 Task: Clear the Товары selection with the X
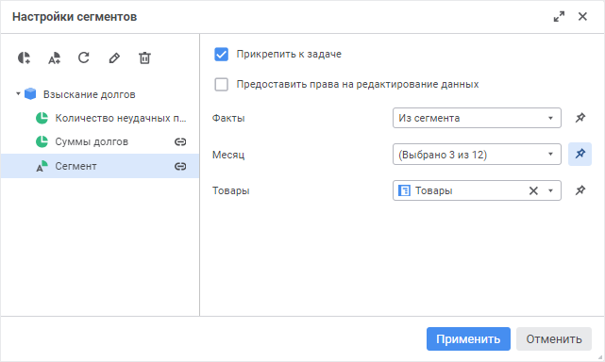tap(533, 190)
